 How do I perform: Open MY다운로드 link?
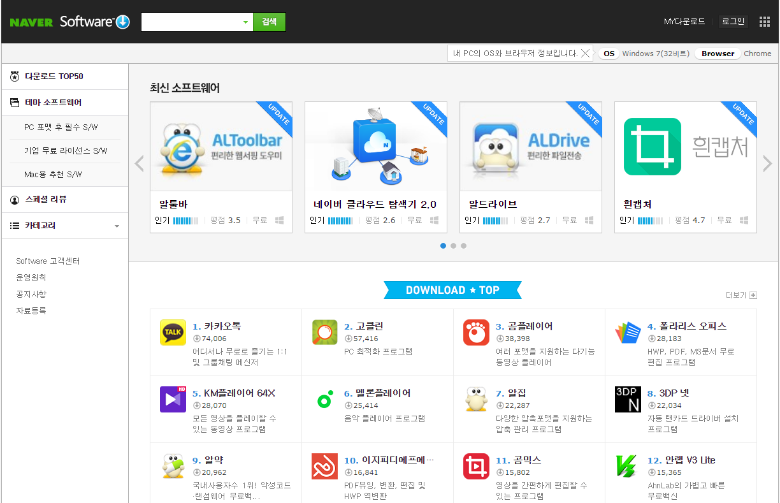coord(684,22)
